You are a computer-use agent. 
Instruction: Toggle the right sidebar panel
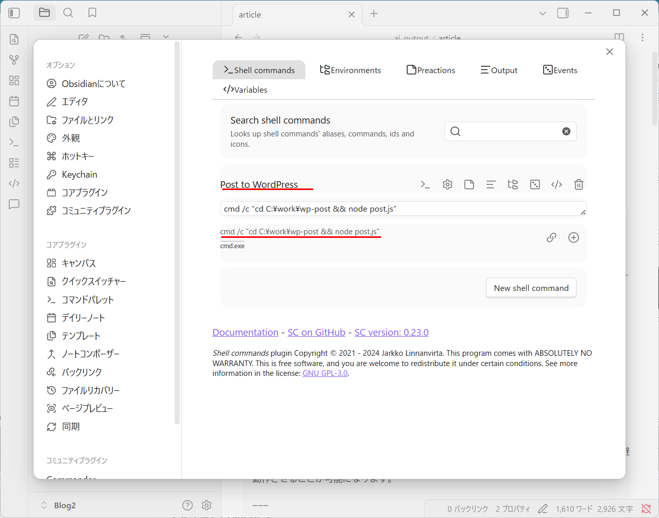563,13
